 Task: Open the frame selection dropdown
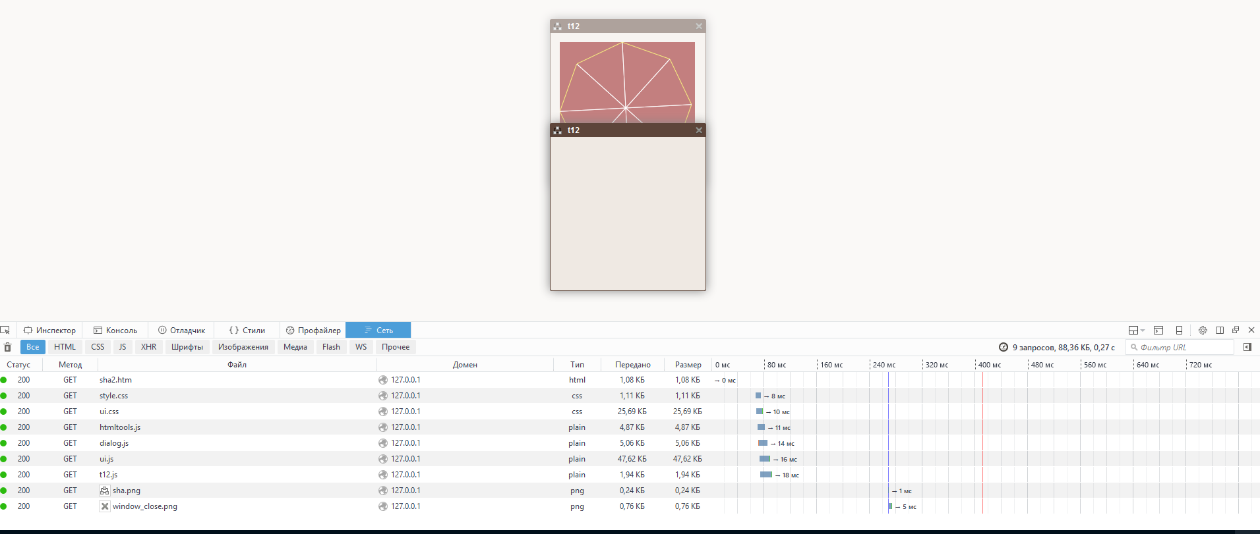(x=1136, y=330)
